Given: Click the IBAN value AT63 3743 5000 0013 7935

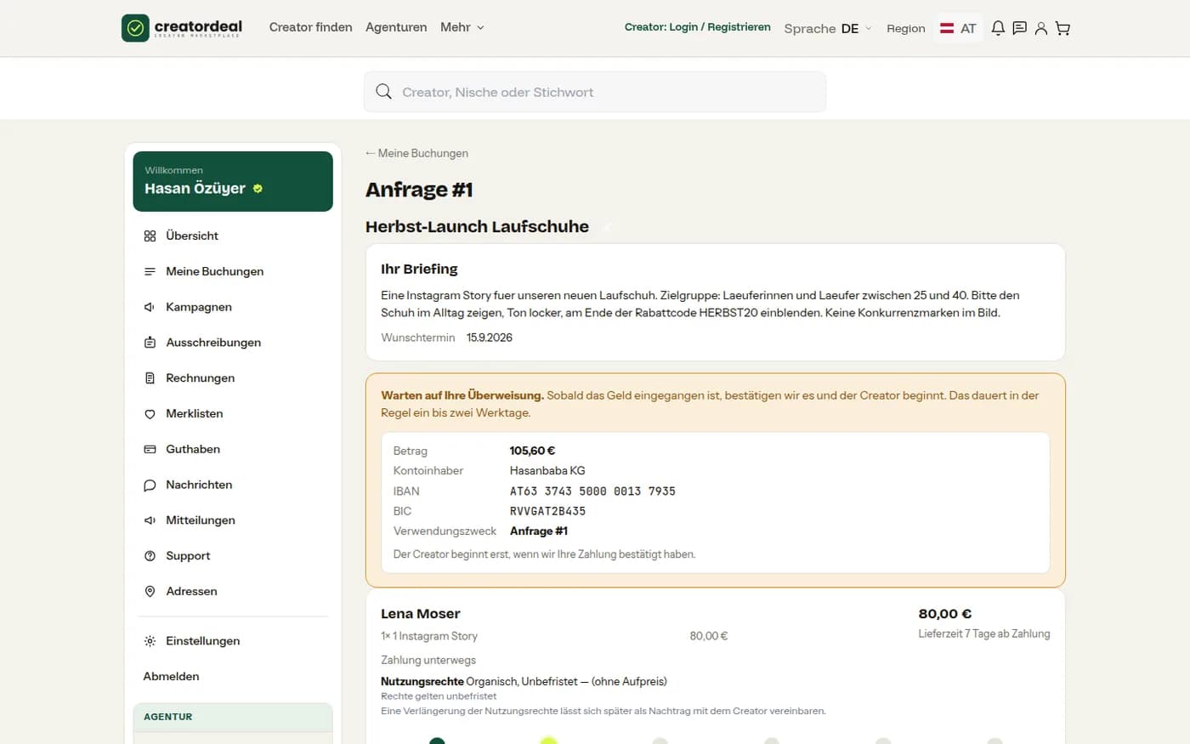Looking at the screenshot, I should tap(592, 491).
